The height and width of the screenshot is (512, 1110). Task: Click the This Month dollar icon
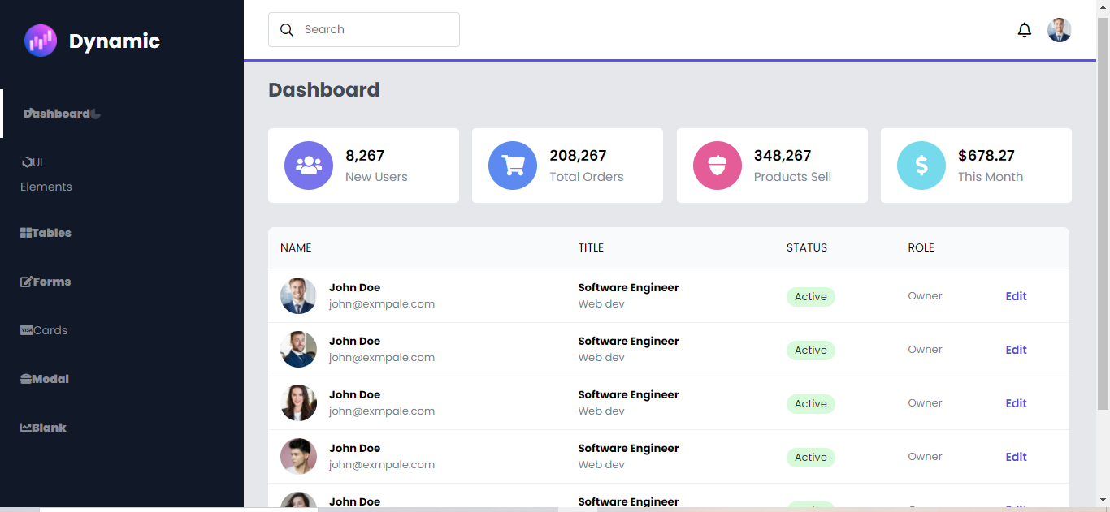[x=921, y=166]
